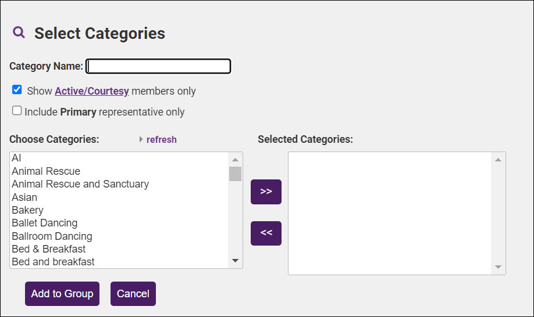Pick Ballroom Dancing in the list
This screenshot has height=317, width=534.
click(x=52, y=236)
